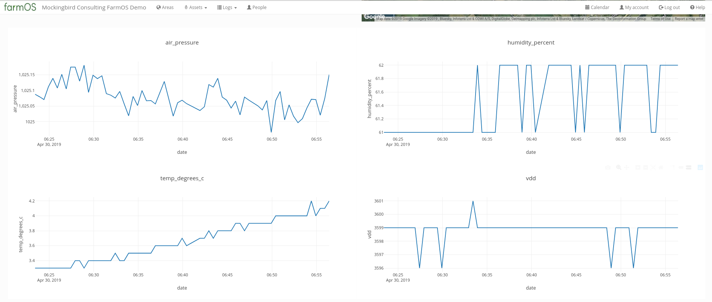
Task: Open the Areas menu item
Action: pyautogui.click(x=165, y=8)
